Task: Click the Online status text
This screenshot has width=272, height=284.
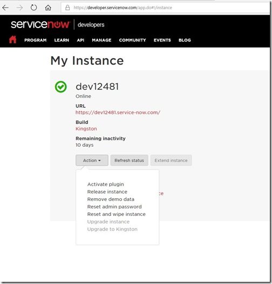Action: click(x=83, y=96)
